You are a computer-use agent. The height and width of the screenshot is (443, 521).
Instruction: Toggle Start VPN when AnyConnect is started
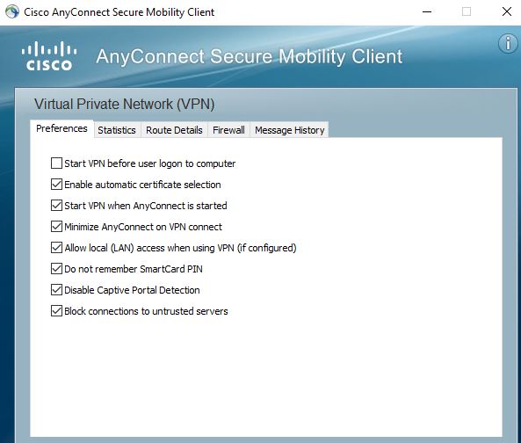pos(56,206)
